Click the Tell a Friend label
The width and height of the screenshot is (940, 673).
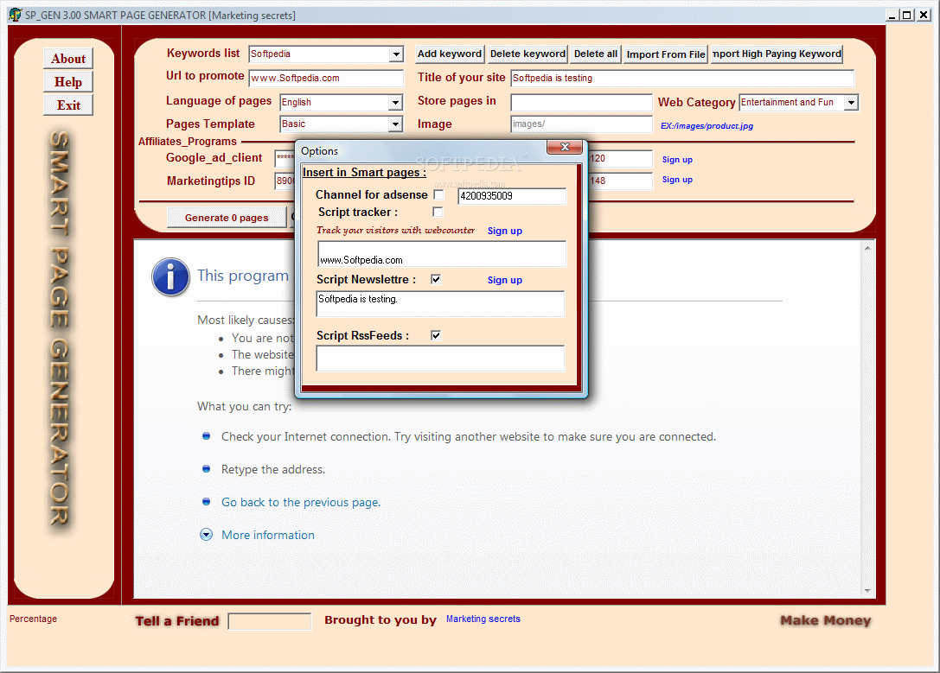(177, 621)
